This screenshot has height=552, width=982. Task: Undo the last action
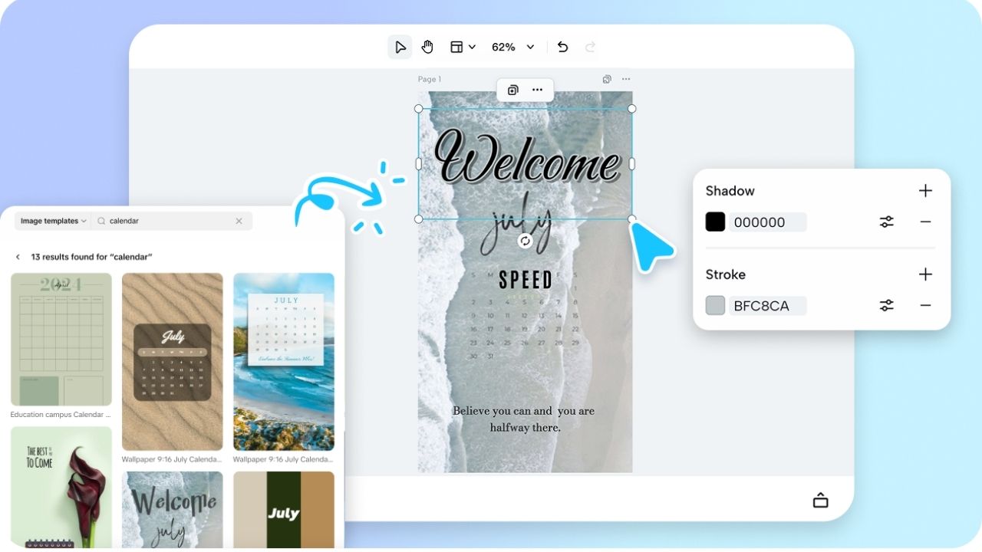click(x=562, y=47)
